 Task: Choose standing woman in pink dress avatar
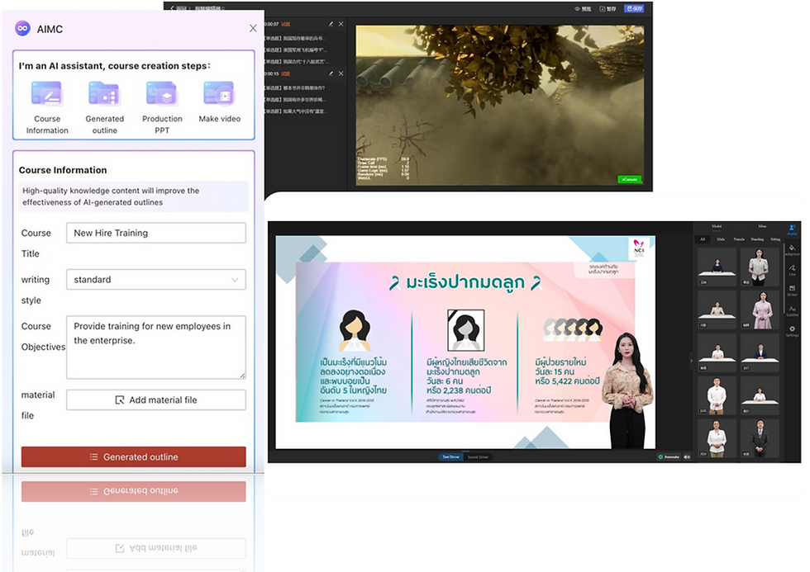pyautogui.click(x=760, y=310)
